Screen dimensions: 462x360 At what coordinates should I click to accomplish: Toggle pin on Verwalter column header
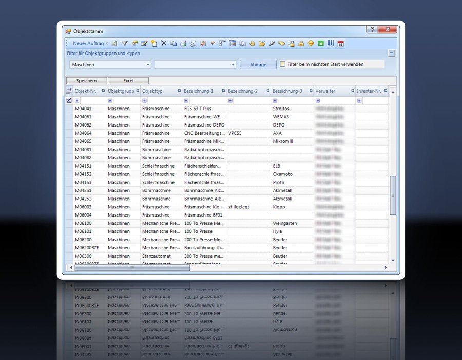coord(352,91)
